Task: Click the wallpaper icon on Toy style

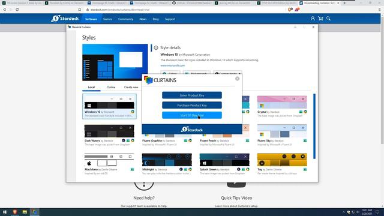Action: tap(305, 169)
